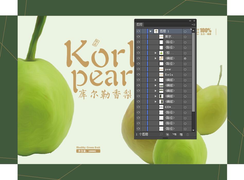244x180 pixels.
Task: Hide the 430*... item via eye icon
Action: (138, 107)
